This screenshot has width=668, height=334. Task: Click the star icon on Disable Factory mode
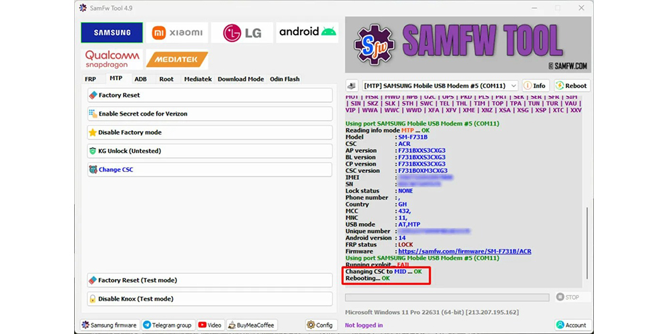coord(93,132)
